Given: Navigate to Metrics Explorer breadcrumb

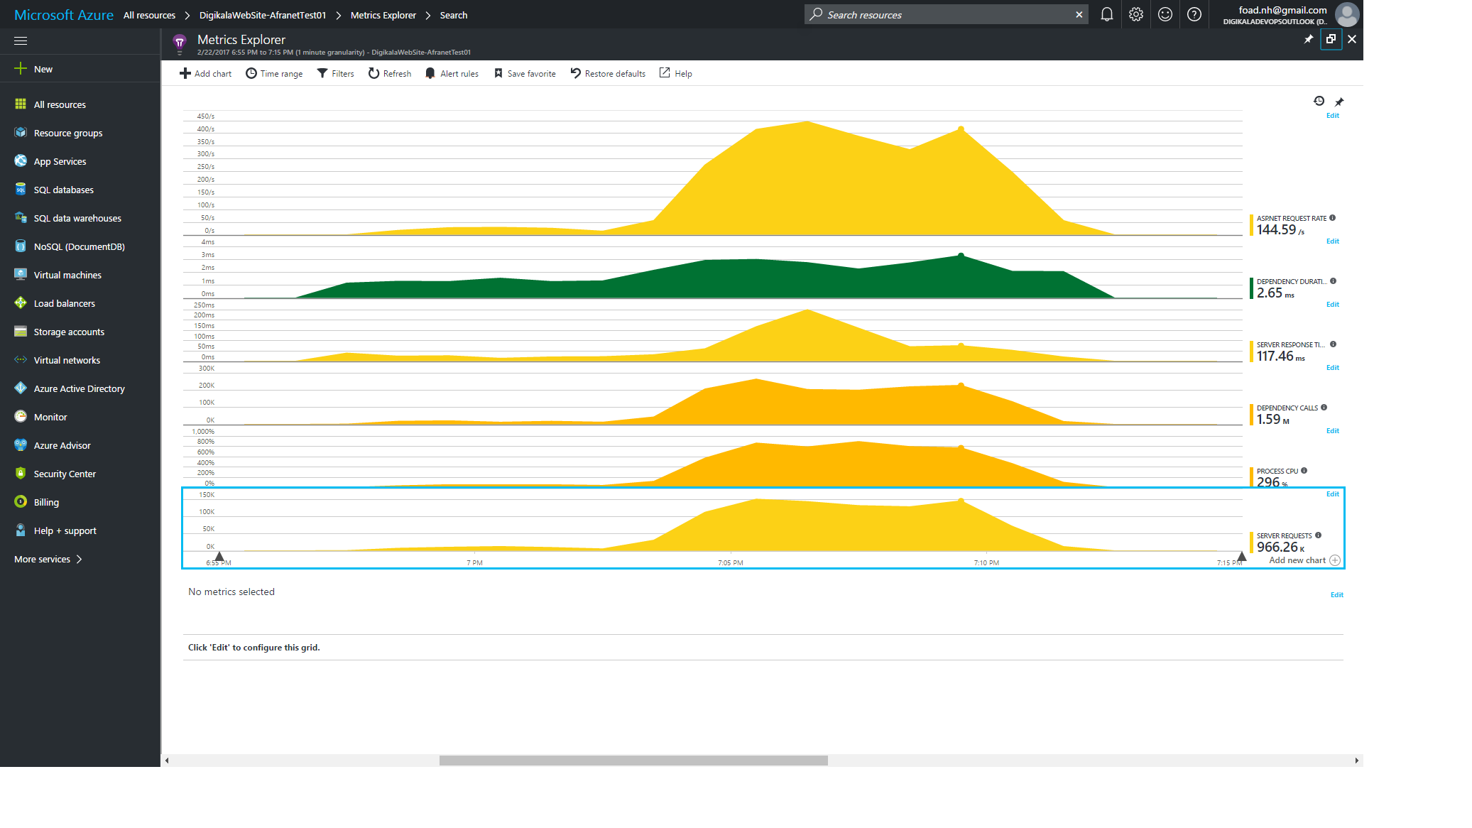Looking at the screenshot, I should 383,15.
